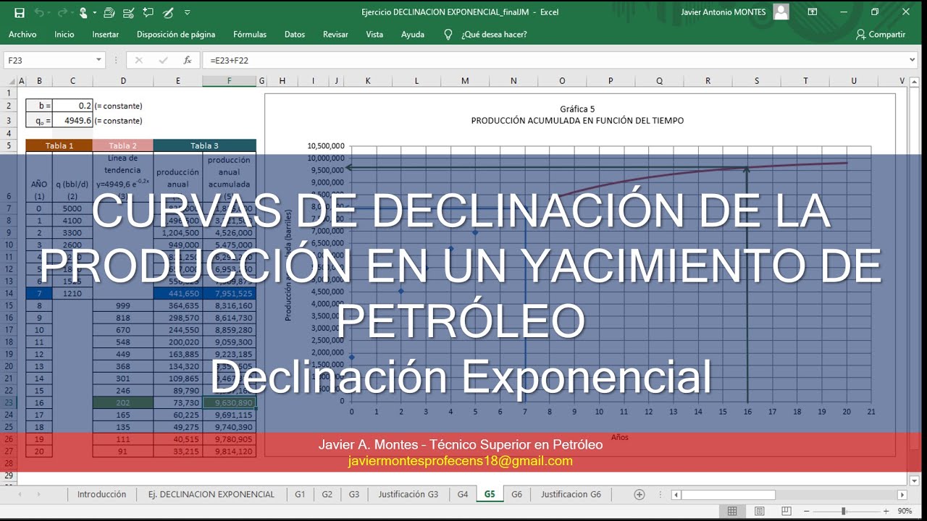Click the print preview stacked-pages icon

click(x=109, y=12)
